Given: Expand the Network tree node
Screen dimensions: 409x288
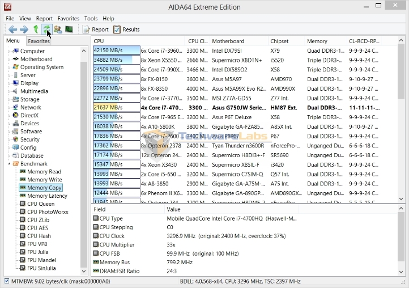Looking at the screenshot, I should point(9,108).
